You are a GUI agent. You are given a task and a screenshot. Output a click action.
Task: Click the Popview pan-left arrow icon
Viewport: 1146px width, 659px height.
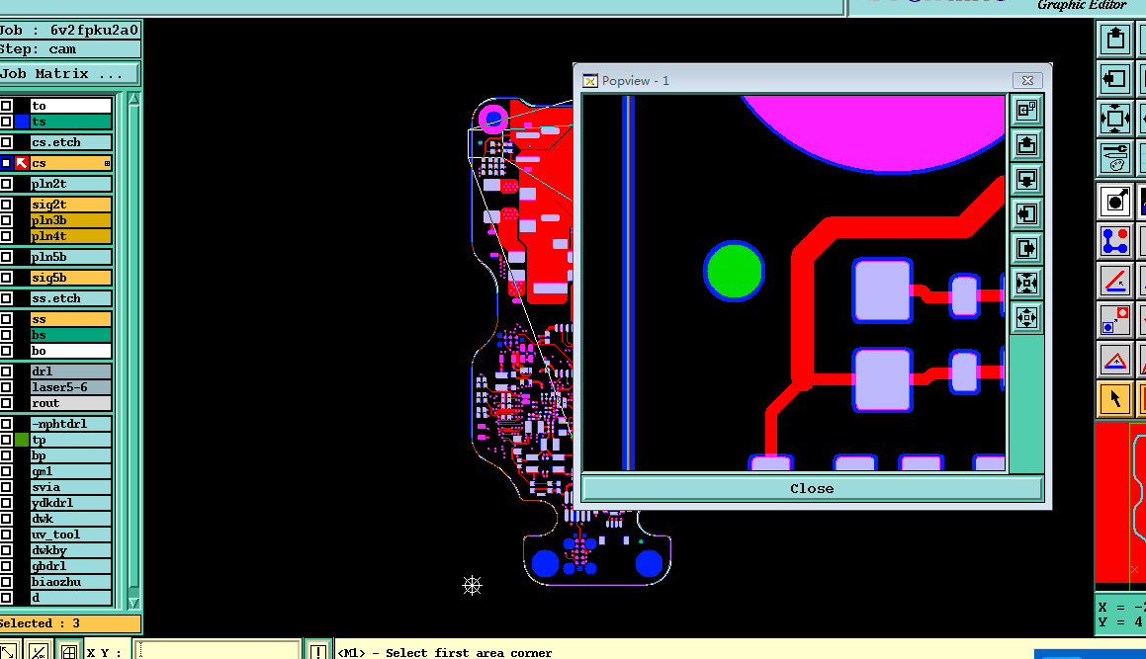1026,214
